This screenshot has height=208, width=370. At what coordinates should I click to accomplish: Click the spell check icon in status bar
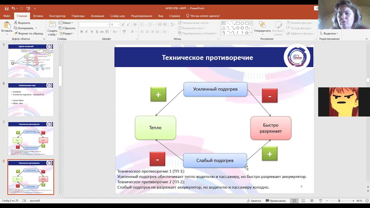point(24,200)
